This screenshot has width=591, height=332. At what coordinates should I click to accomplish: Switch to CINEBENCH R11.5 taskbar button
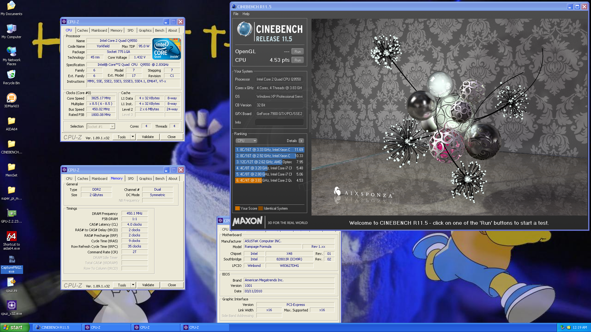coord(57,327)
